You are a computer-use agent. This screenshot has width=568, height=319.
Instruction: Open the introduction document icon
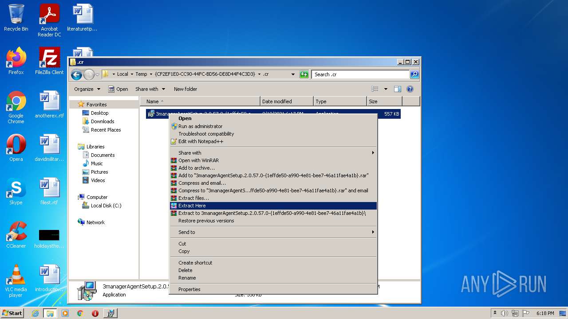click(x=49, y=278)
